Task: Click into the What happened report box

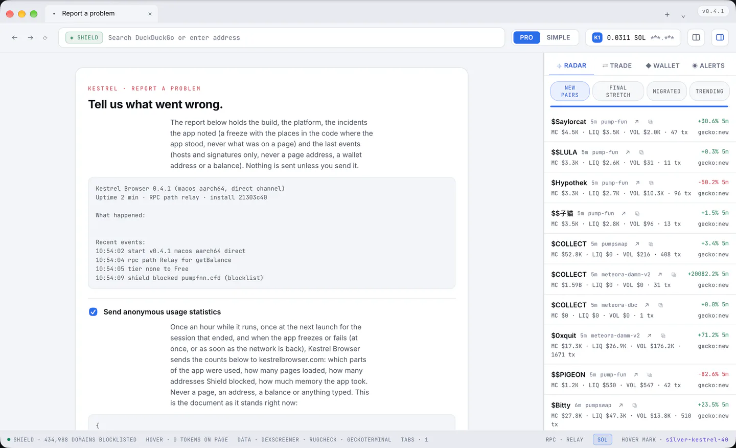Action: click(x=271, y=233)
